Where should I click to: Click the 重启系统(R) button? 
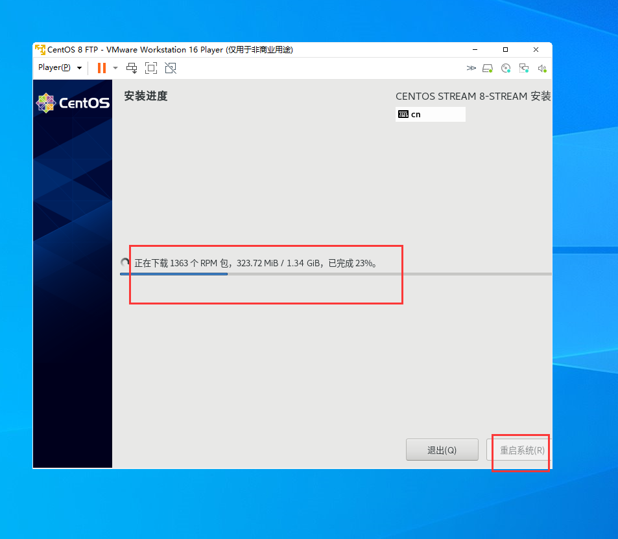519,450
